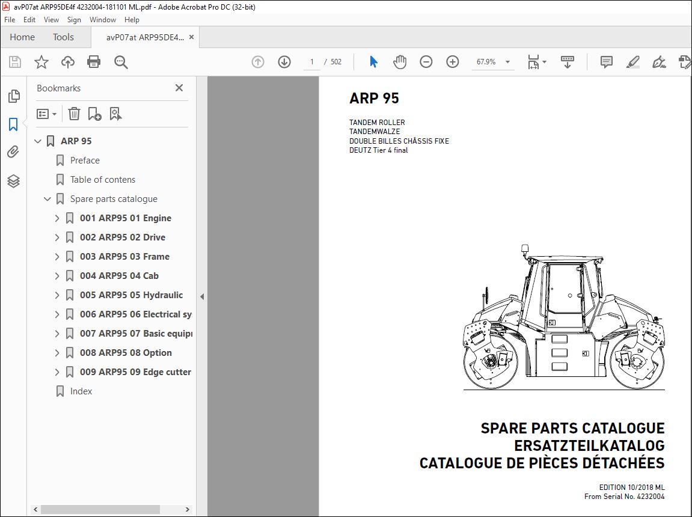
Task: Expand the 001 ARP95 01 Engine bookmark
Action: coord(57,218)
